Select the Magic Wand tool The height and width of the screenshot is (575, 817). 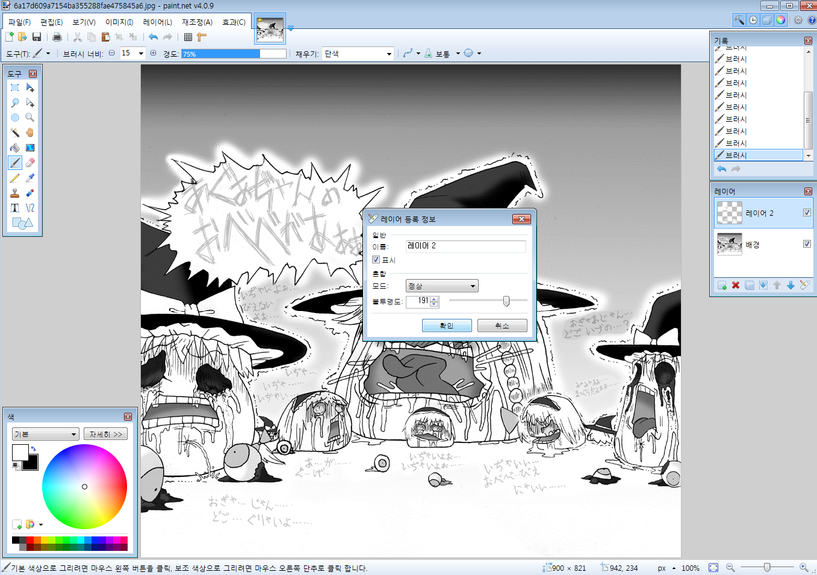tap(15, 133)
